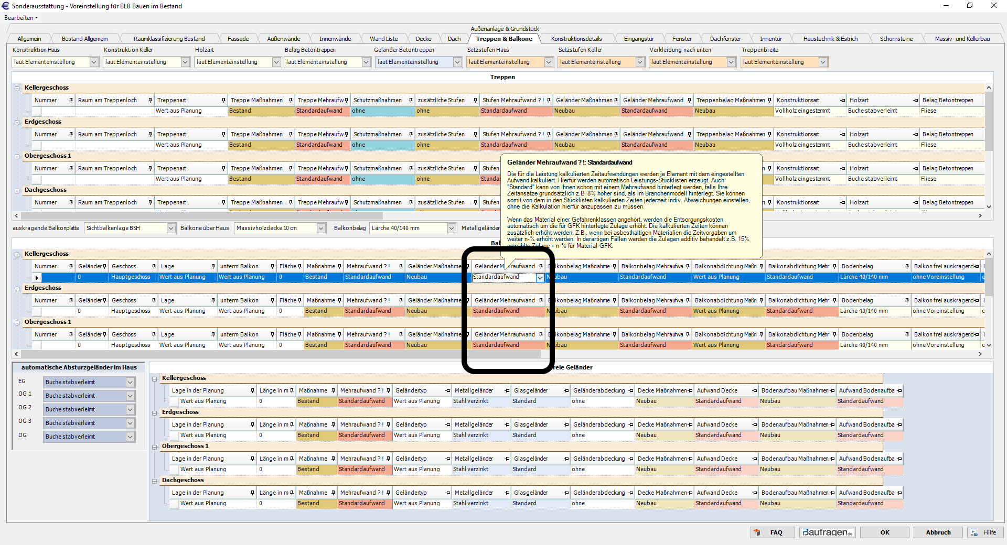Image resolution: width=1007 pixels, height=545 pixels.
Task: Open Hilfe via the help icon button
Action: pyautogui.click(x=984, y=532)
